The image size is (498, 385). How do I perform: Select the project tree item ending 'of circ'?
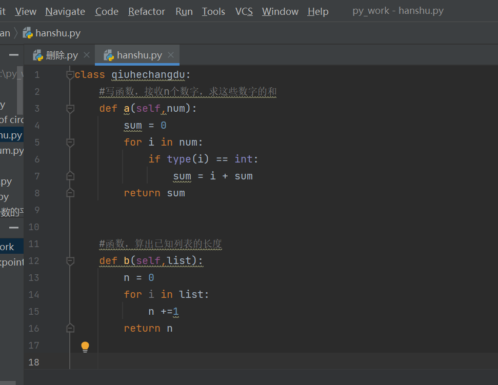click(12, 119)
